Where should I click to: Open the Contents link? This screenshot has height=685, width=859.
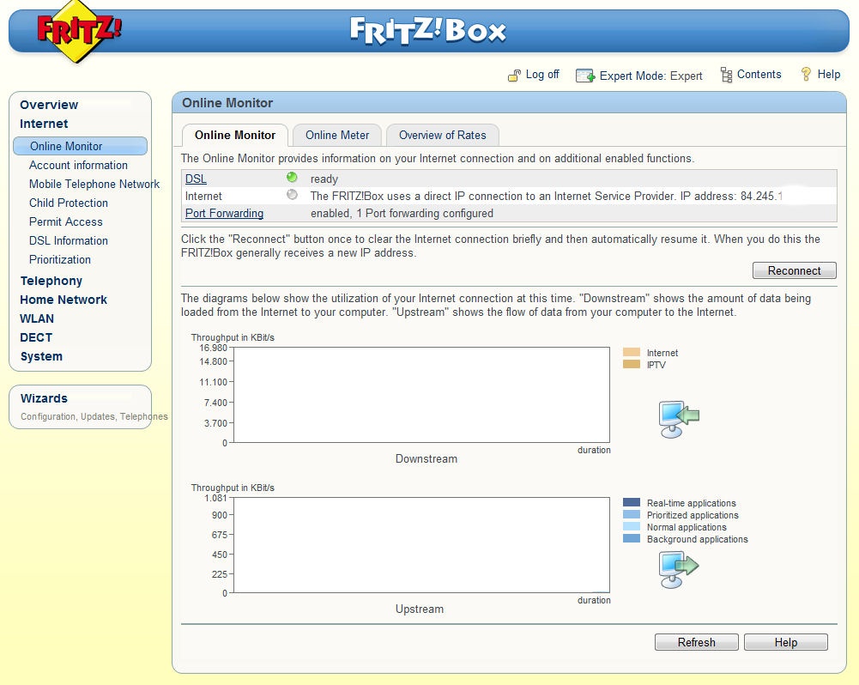pyautogui.click(x=759, y=74)
